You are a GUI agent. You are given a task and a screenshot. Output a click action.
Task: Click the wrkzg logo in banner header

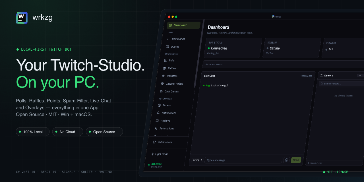tap(22, 18)
